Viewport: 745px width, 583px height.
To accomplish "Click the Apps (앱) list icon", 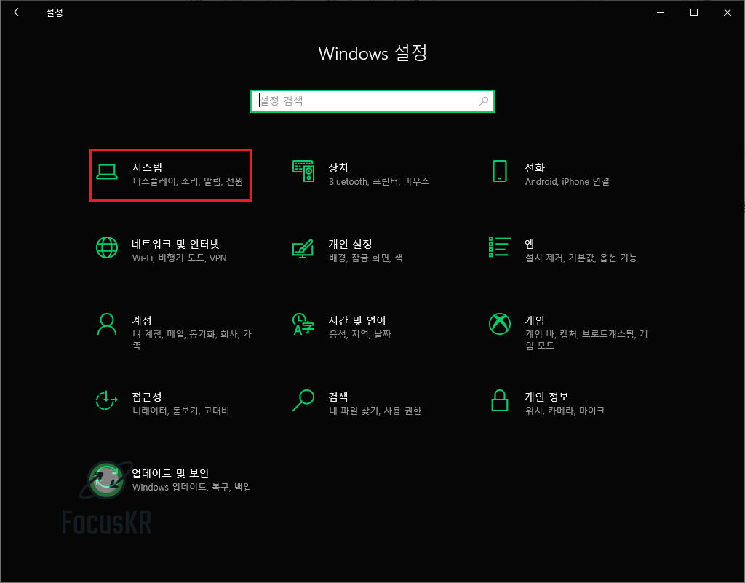I will coord(500,247).
